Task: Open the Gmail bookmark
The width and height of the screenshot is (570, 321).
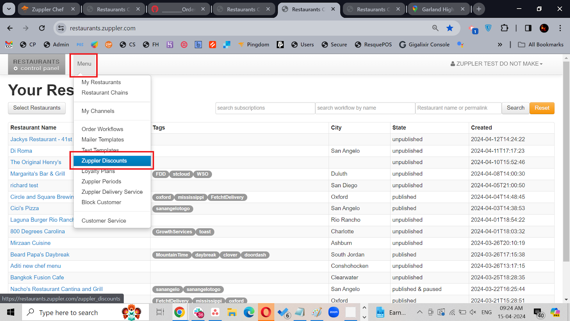Action: pyautogui.click(x=9, y=45)
